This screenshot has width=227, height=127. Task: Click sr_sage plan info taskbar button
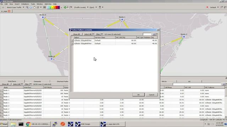point(113,124)
